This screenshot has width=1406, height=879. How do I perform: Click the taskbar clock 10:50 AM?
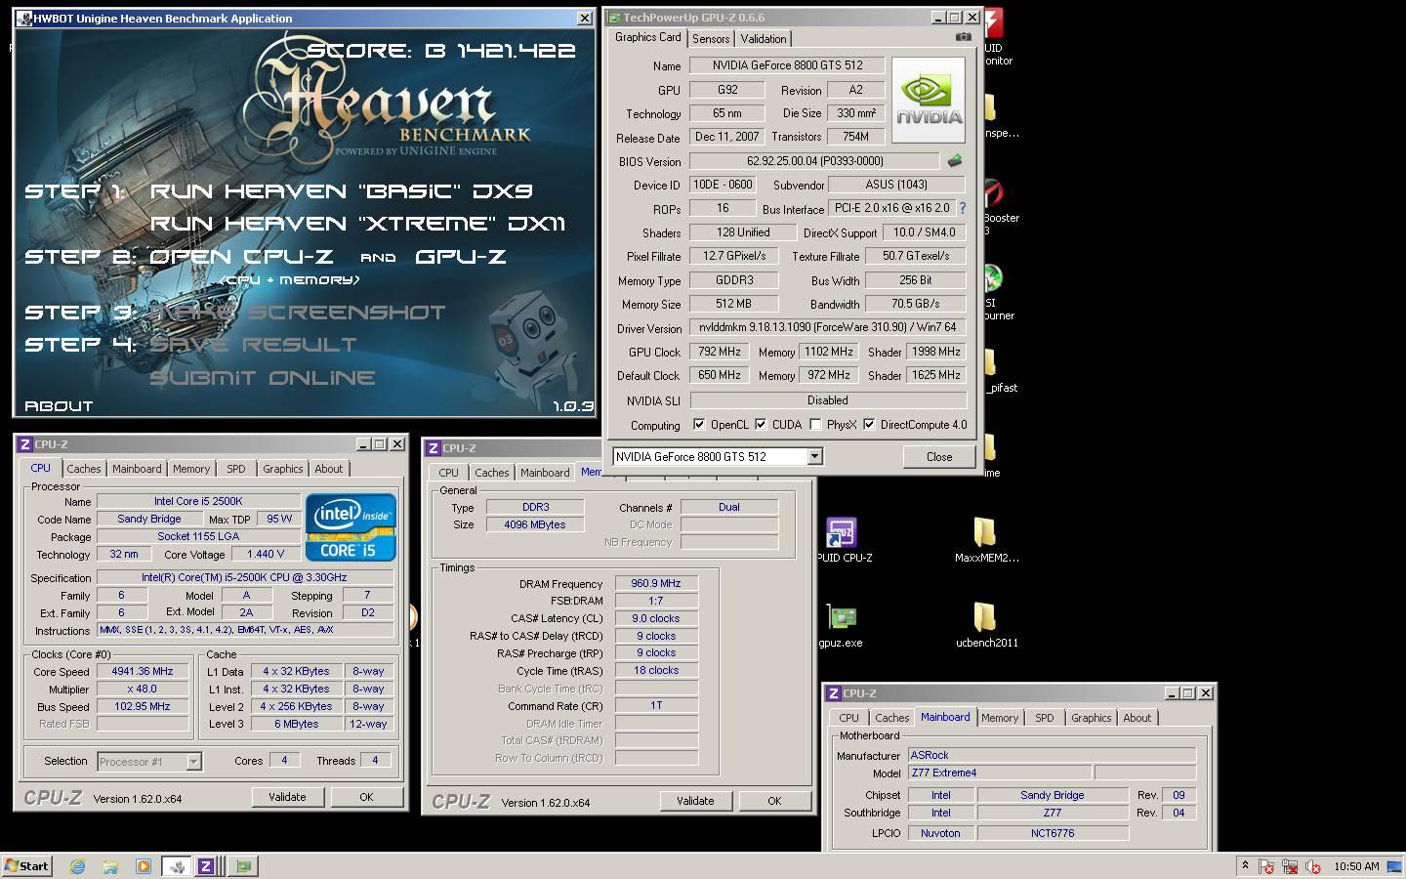1356,866
